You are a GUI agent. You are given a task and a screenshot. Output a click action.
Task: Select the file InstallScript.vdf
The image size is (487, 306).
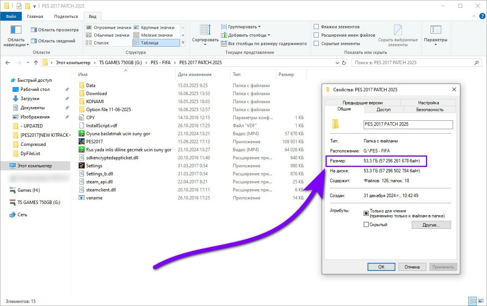(102, 126)
